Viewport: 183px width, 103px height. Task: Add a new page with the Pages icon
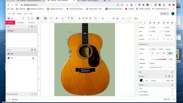[x=35, y=27]
